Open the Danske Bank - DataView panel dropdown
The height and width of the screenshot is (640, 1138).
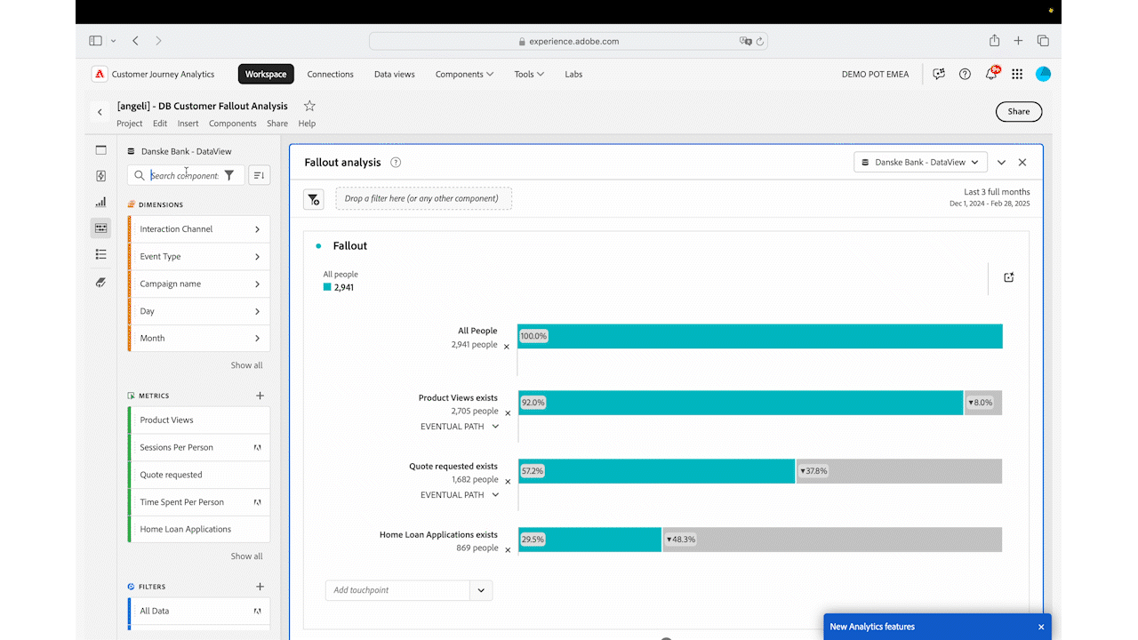pyautogui.click(x=920, y=163)
